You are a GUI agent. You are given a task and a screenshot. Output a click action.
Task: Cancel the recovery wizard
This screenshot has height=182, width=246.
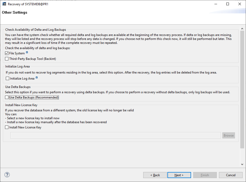tap(231, 175)
